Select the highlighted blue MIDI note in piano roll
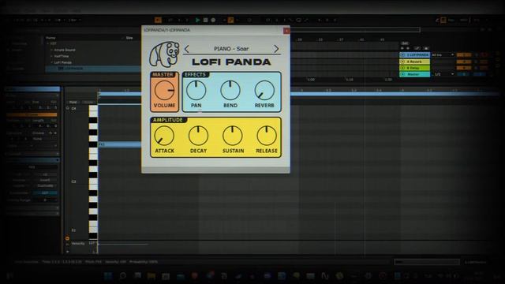The width and height of the screenshot is (505, 284). click(119, 144)
